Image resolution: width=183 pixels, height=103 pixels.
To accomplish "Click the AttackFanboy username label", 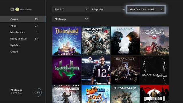I will (x=26, y=9).
